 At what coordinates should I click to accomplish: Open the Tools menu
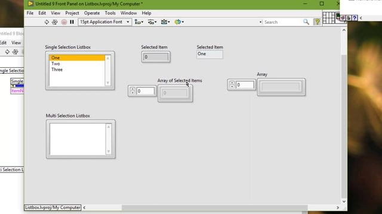point(110,13)
